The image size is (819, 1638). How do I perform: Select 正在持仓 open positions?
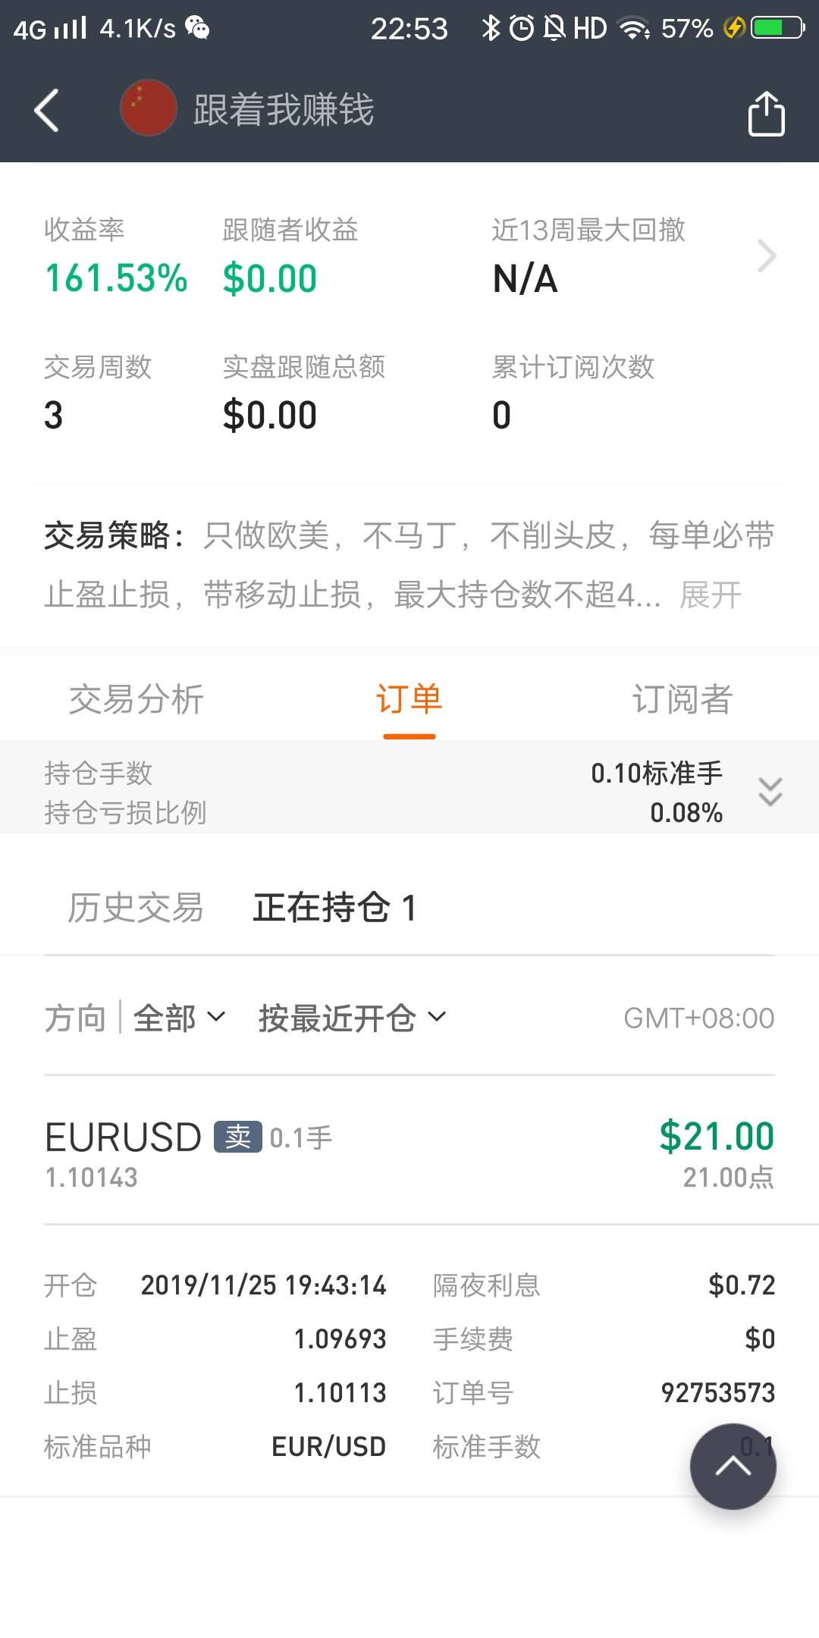coord(334,908)
